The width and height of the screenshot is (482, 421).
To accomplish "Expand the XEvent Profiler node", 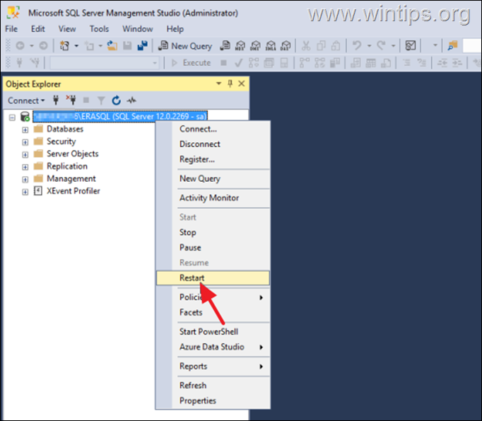I will [x=25, y=192].
